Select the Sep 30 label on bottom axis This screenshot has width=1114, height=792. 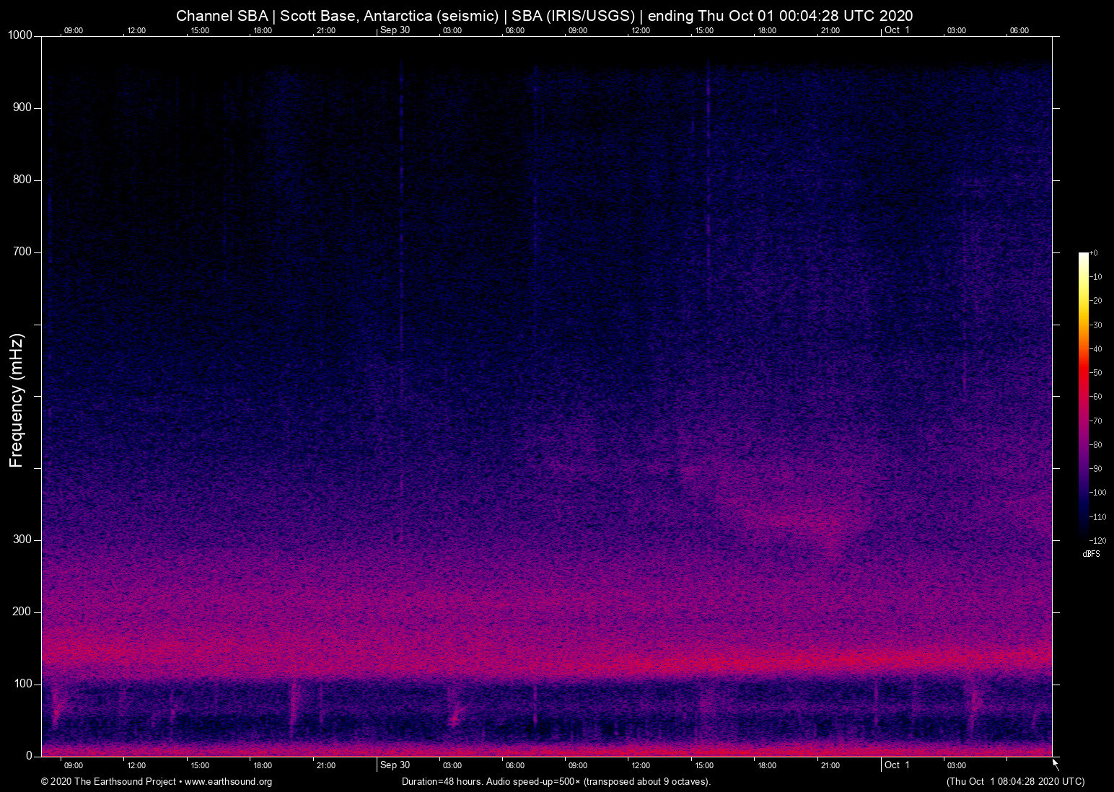[395, 765]
